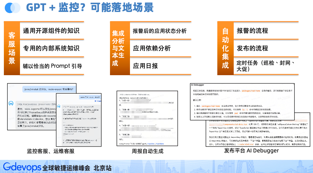Select the row "通用开源组件的知识"
Image resolution: width=313 pixels, height=173 pixels.
(x=52, y=30)
